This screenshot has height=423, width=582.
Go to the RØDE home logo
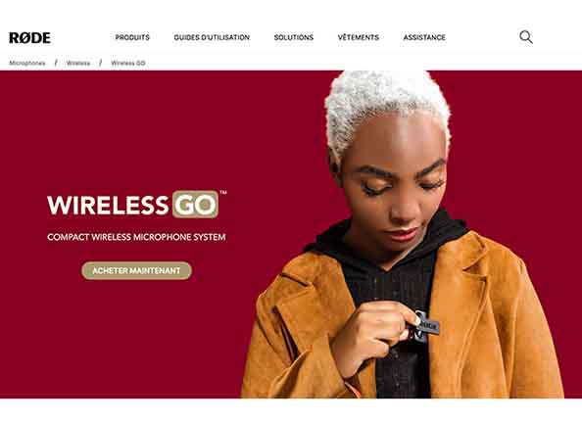click(x=29, y=38)
